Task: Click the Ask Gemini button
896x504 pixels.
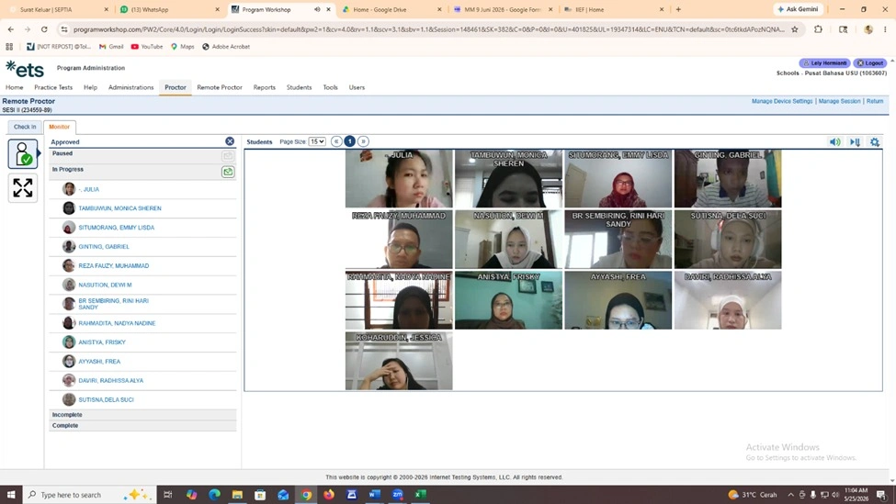Action: click(x=799, y=9)
